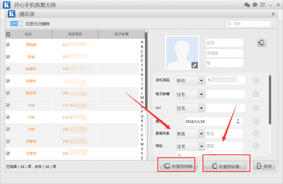The image size is (283, 184).
Task: Uncheck the 陈诚 contact checkbox
Action: 8,57
